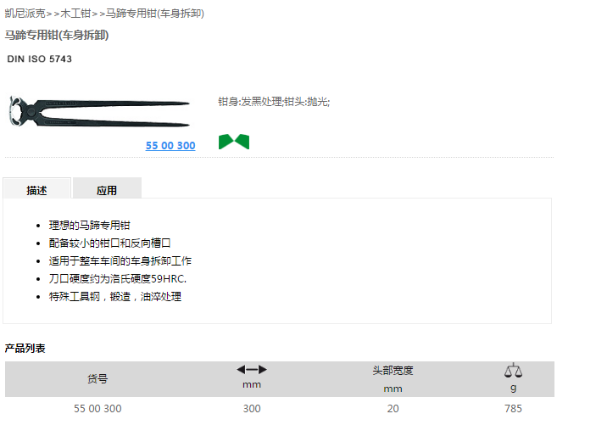Screen dimensions: 596x425
Task: Click the weight value 785
Action: coord(513,409)
